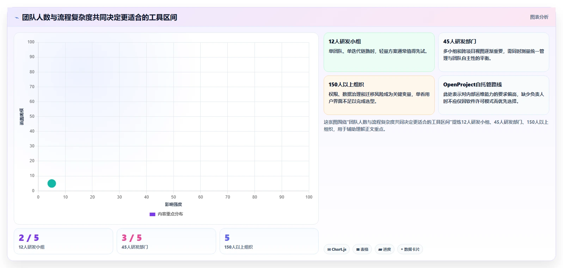
Task: Click the header icon beside the chart title
Action: point(17,18)
